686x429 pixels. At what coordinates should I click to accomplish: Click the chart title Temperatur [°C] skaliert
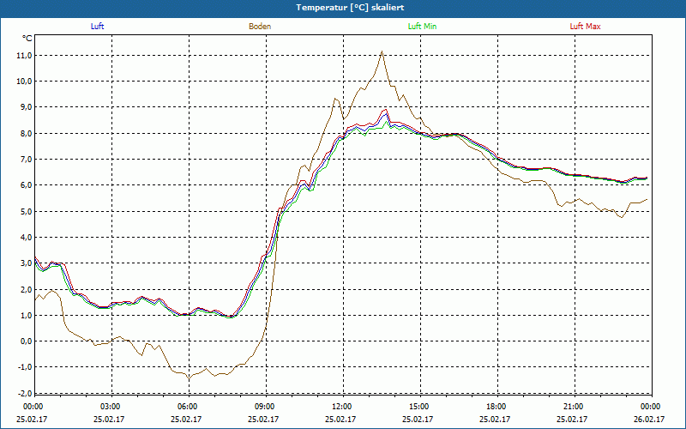[x=350, y=8]
